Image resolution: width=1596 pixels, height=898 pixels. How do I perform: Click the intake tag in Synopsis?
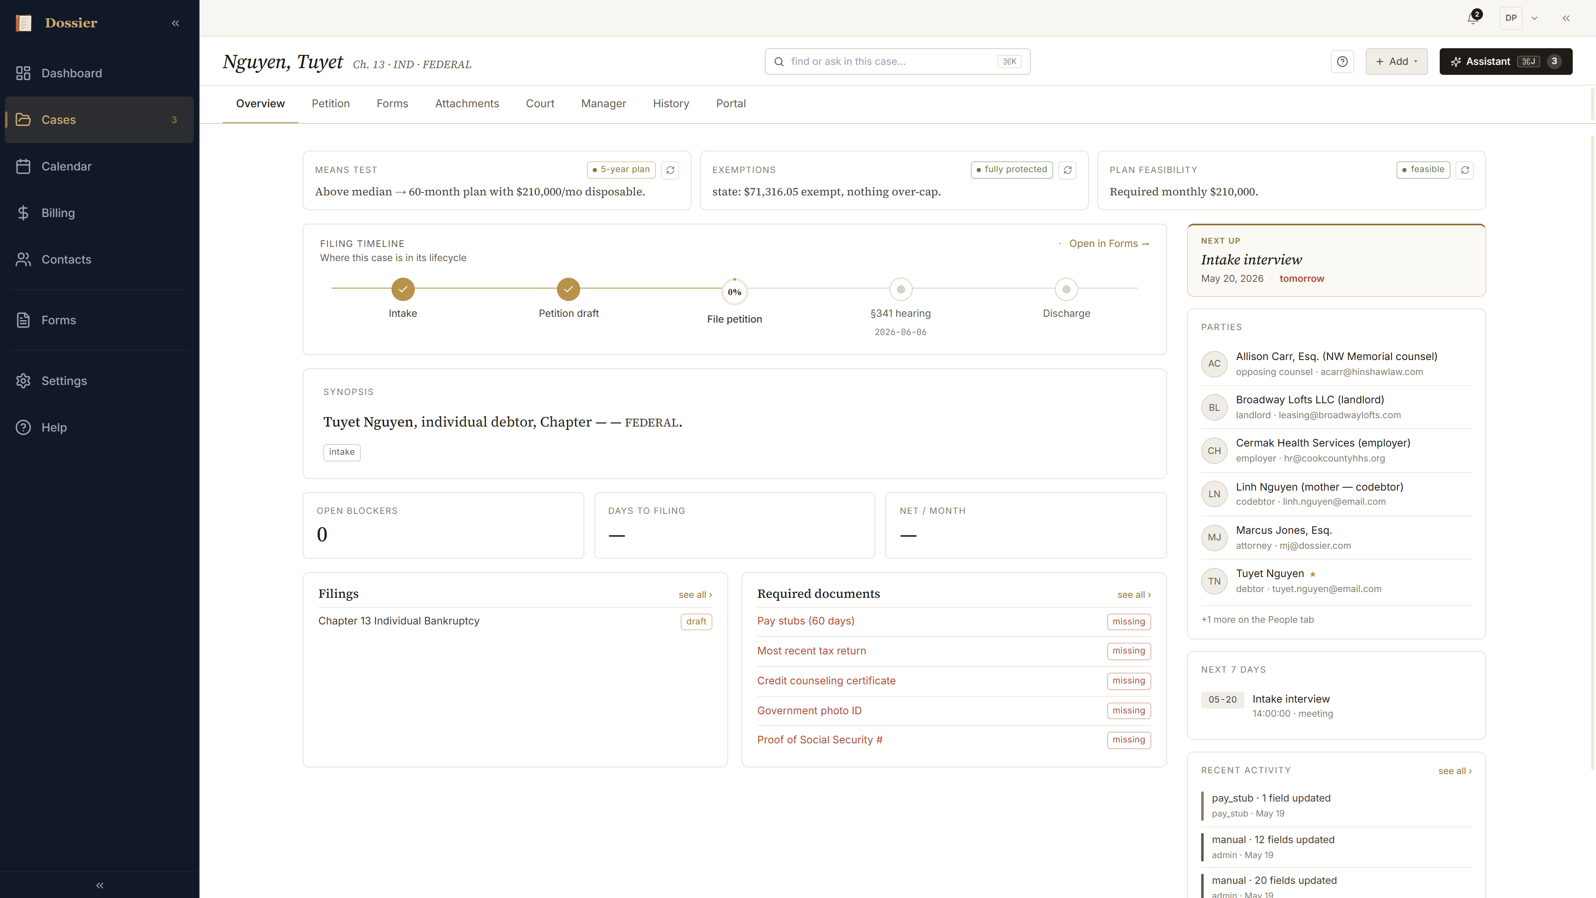click(341, 452)
